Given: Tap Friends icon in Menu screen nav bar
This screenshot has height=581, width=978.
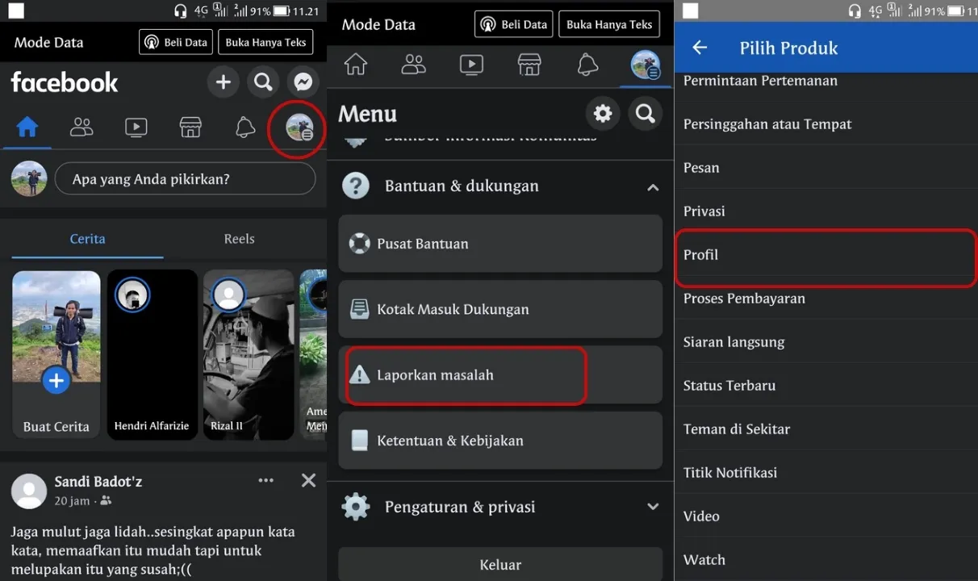Looking at the screenshot, I should tap(413, 65).
